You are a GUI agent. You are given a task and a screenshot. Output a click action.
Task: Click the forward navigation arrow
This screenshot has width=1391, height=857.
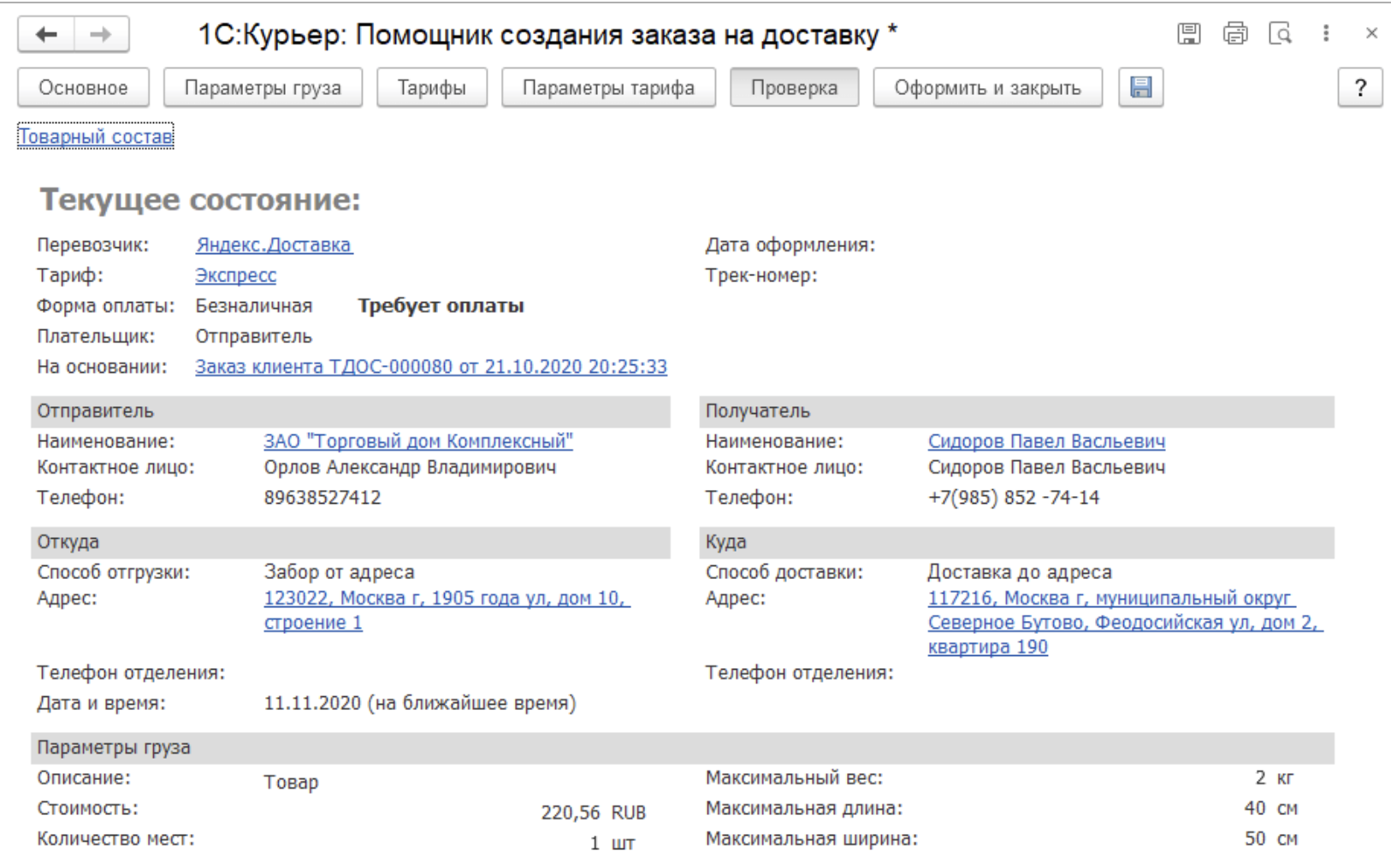click(101, 34)
